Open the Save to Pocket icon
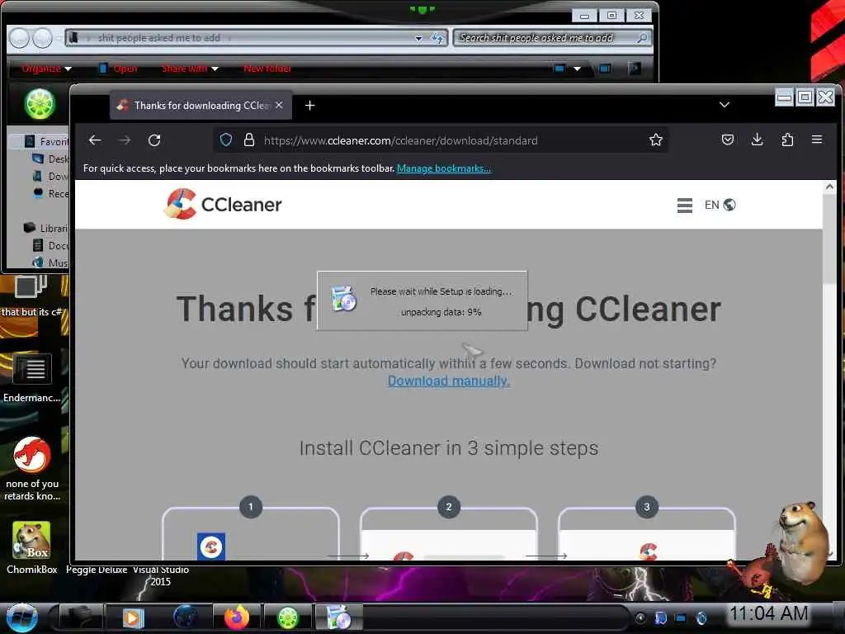Screen dimensions: 845x634 click(x=728, y=140)
